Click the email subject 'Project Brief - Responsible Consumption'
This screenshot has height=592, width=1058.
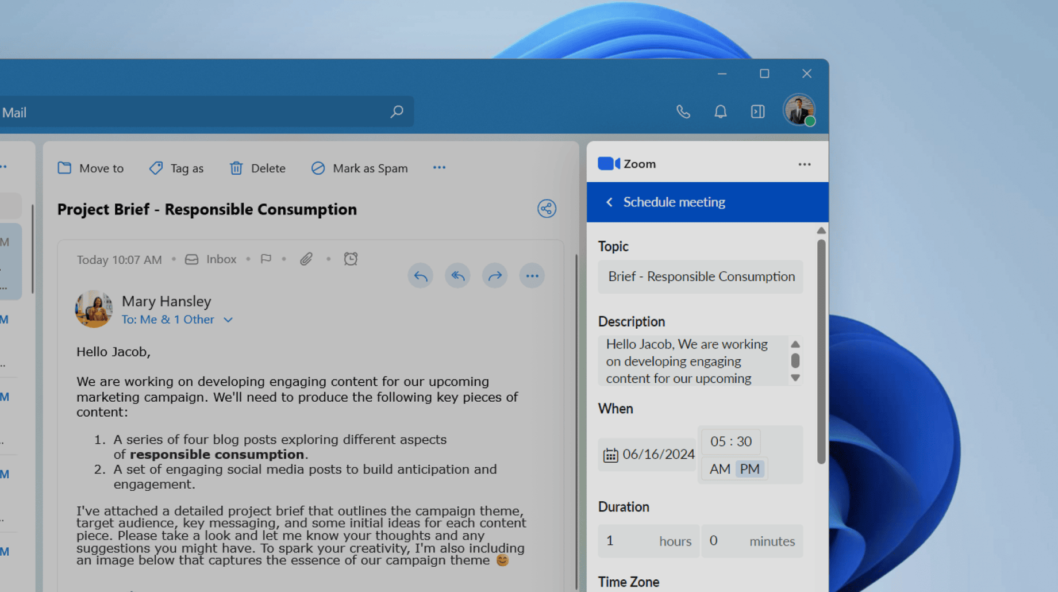(207, 209)
